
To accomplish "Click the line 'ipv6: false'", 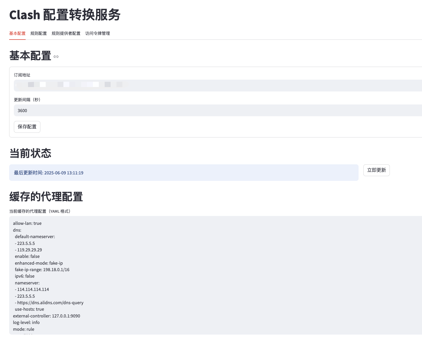I will pyautogui.click(x=25, y=276).
